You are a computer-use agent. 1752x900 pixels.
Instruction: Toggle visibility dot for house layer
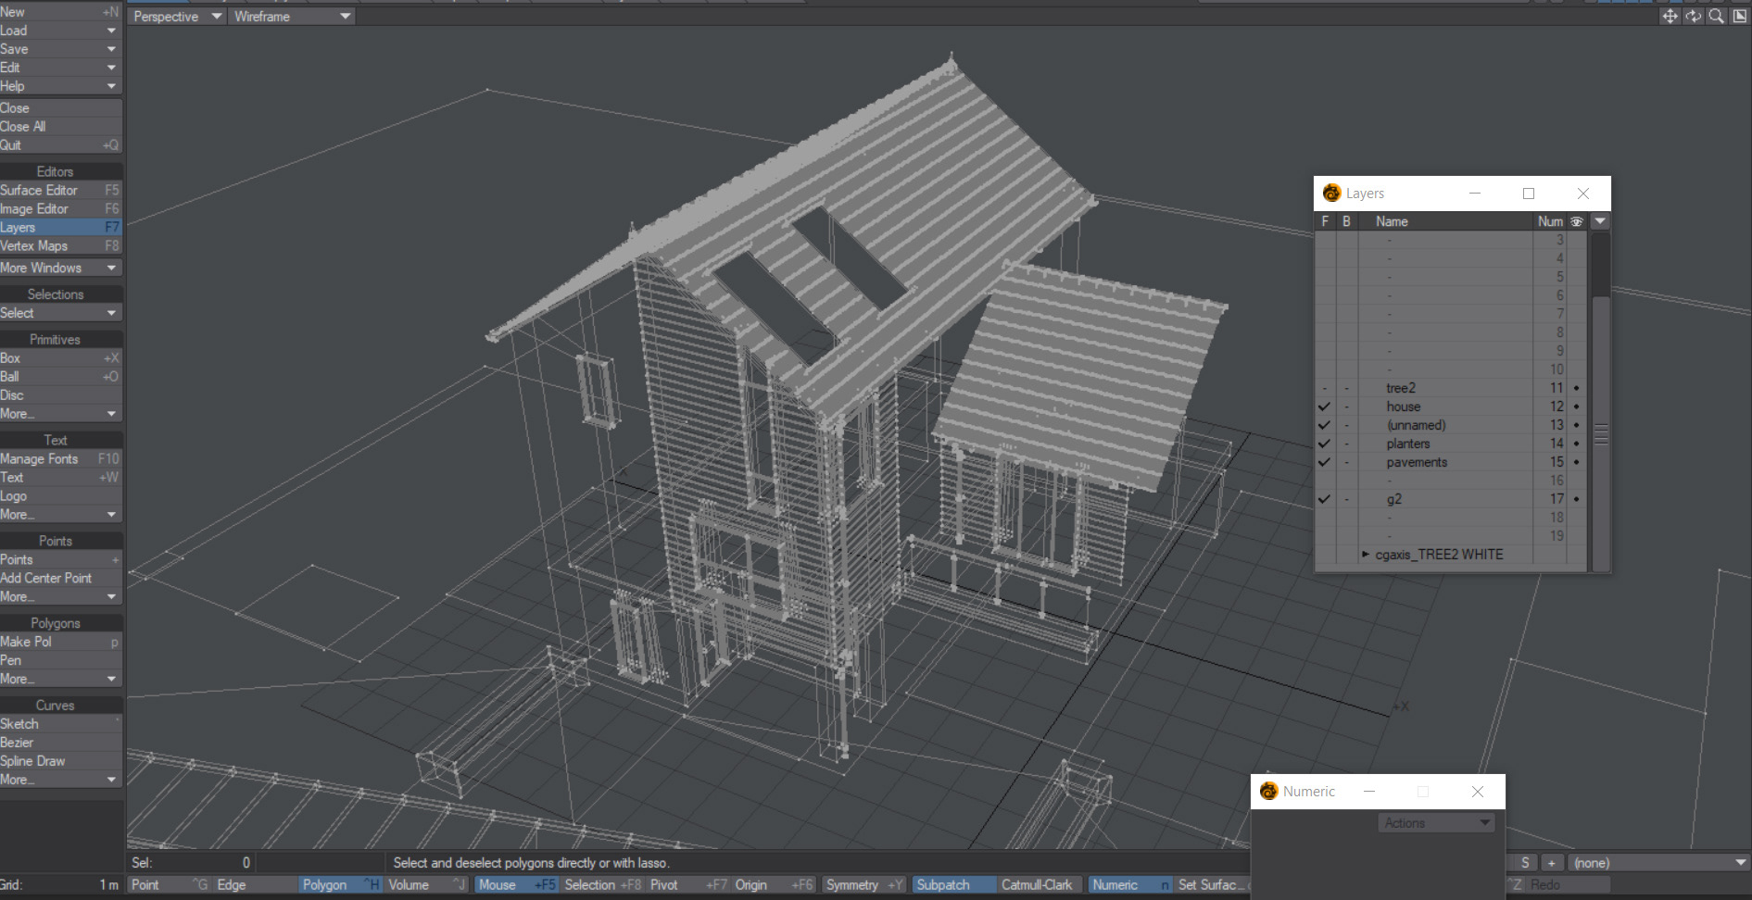pyautogui.click(x=1576, y=406)
